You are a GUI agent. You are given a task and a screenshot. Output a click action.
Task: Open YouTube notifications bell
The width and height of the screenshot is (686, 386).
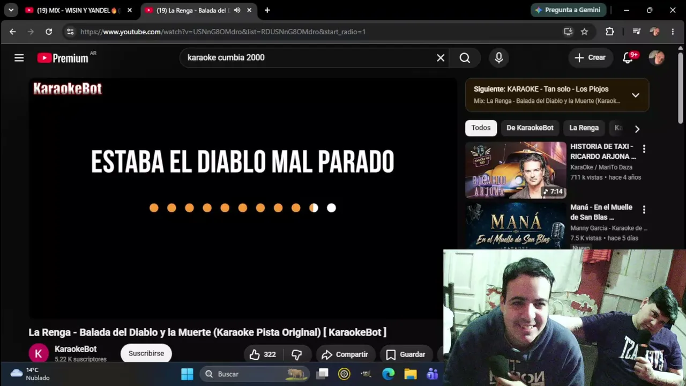(x=628, y=58)
